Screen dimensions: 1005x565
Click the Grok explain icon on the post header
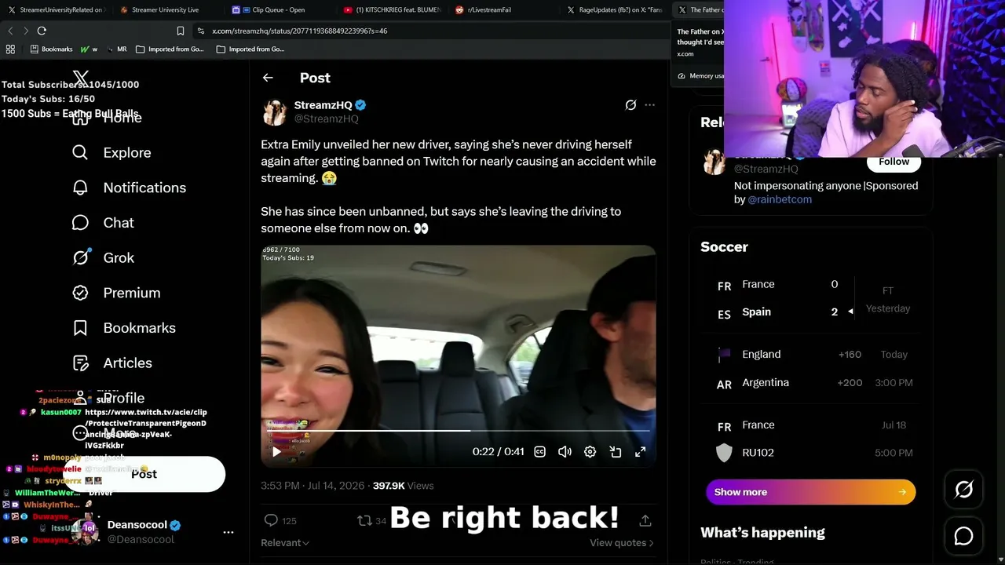click(630, 105)
